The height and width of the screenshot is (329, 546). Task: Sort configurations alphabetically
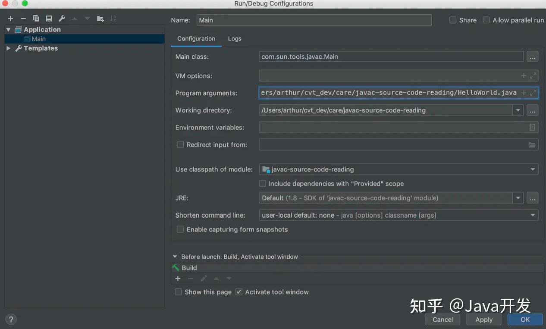(113, 18)
